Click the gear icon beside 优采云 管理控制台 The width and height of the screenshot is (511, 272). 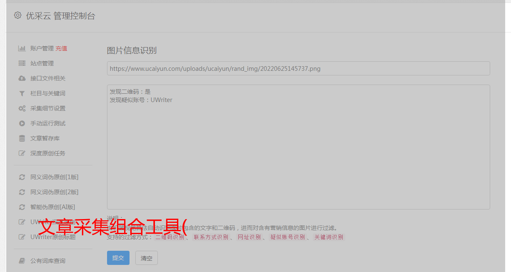(17, 15)
